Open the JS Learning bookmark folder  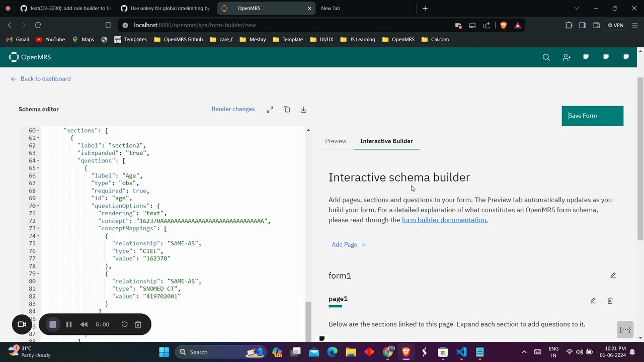pyautogui.click(x=358, y=40)
